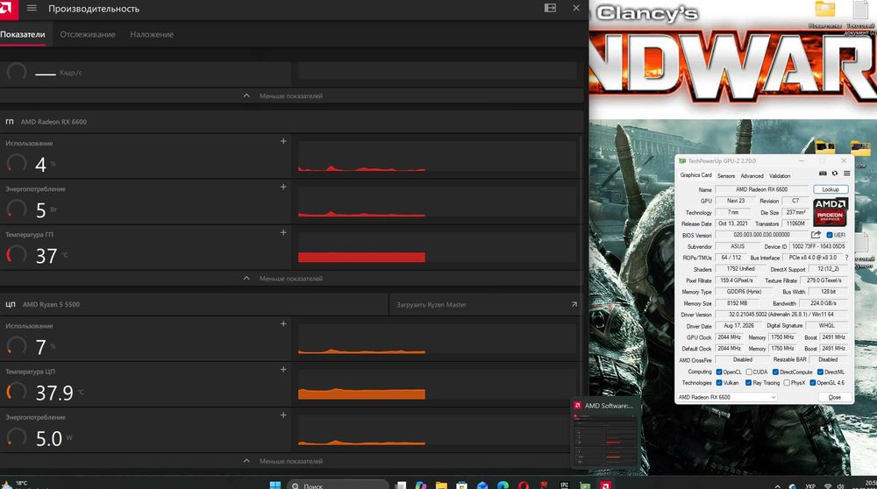This screenshot has width=877, height=489.
Task: Click the Bus Interface question mark icon
Action: [x=846, y=258]
